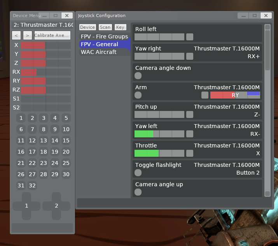The image size is (278, 246).
Task: Click the Camera angle down round indicator
Action: click(x=138, y=76)
